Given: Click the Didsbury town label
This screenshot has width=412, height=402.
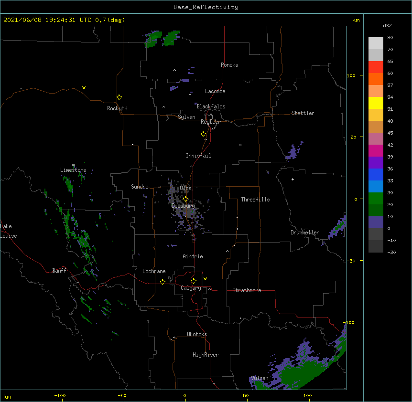Looking at the screenshot, I should point(183,206).
